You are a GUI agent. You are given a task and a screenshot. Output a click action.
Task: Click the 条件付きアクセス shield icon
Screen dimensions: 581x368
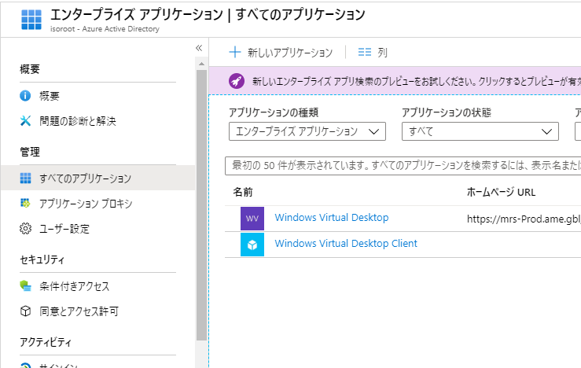[25, 285]
